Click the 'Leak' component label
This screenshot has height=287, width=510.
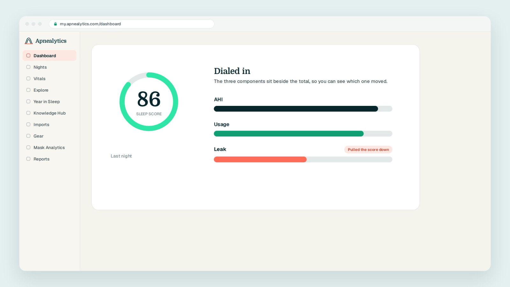coord(220,149)
